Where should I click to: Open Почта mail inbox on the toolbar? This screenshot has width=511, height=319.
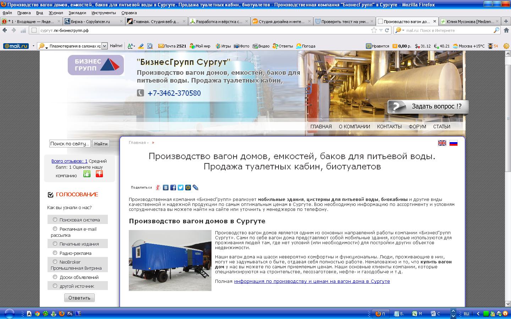(x=172, y=46)
